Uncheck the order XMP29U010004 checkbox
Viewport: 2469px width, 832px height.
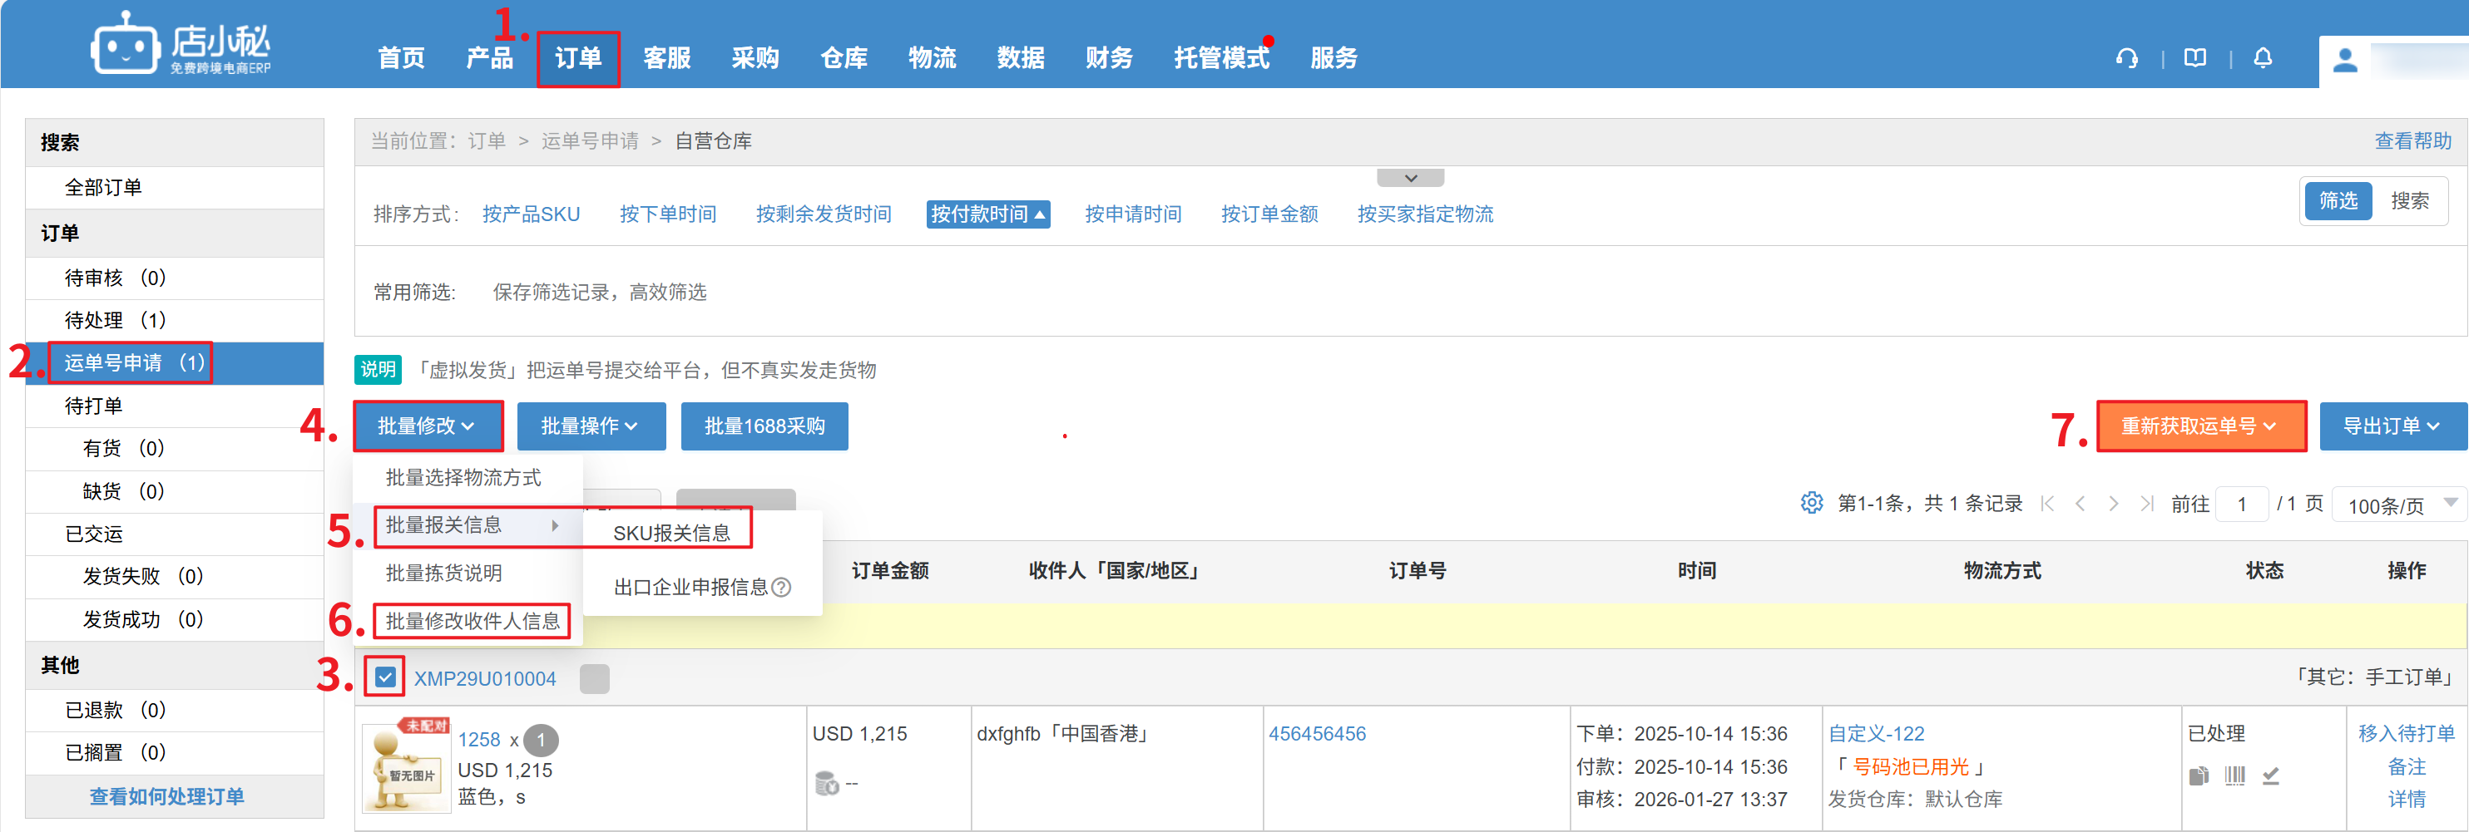click(x=385, y=677)
